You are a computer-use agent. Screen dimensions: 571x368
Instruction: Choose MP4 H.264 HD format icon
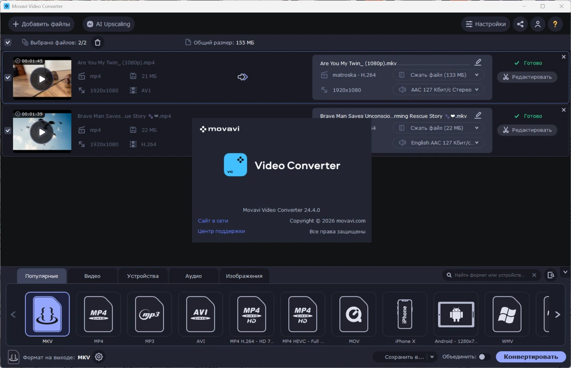pyautogui.click(x=252, y=314)
